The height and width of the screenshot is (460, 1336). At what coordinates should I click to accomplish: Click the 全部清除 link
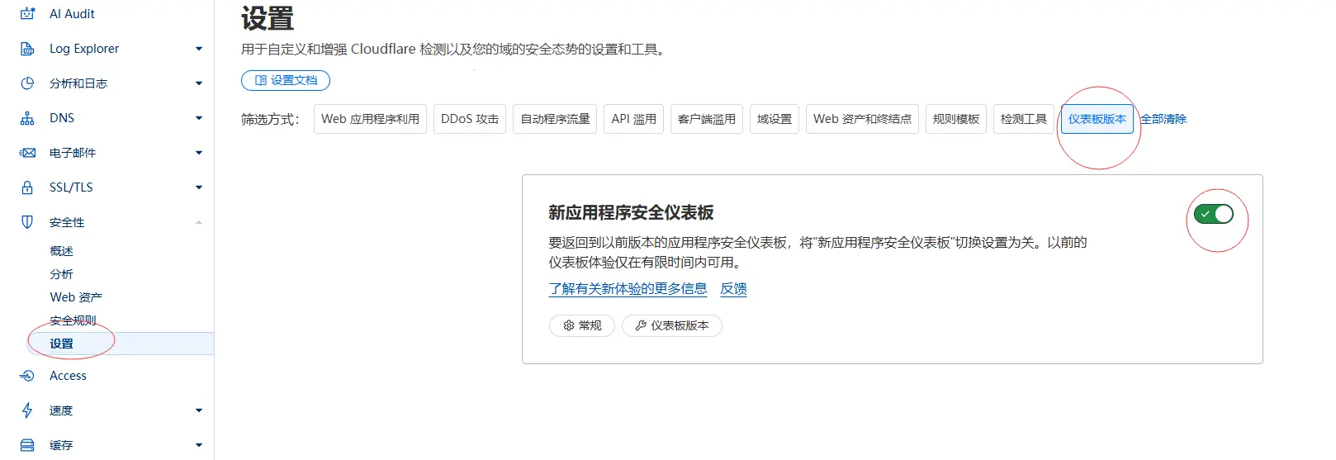[x=1163, y=119]
